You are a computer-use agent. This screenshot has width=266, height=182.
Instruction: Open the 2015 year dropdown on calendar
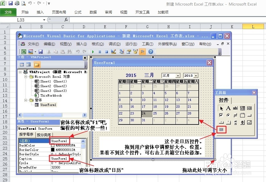pyautogui.click(x=196, y=75)
